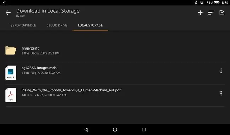230x135 pixels.
Task: Tap the Bluetooth status icon
Action: point(196,2)
